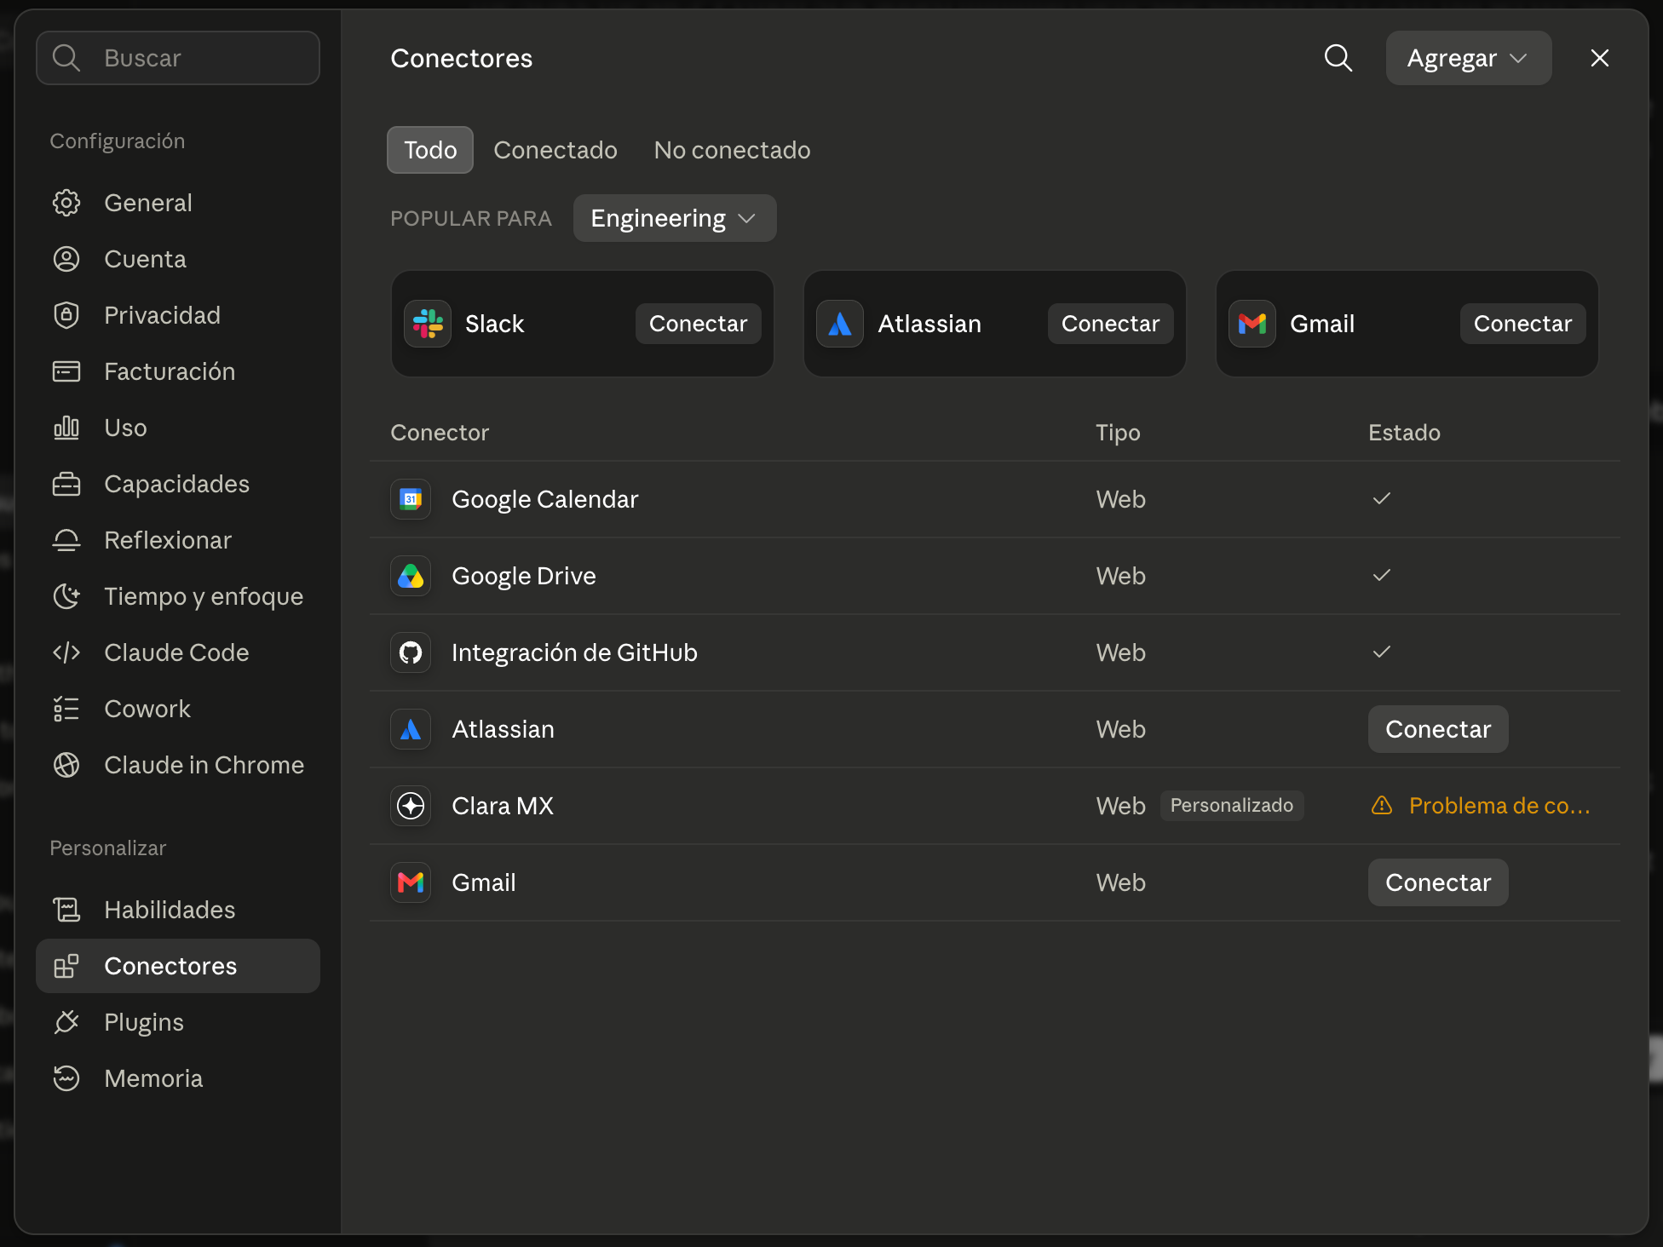
Task: Click the Clara MX connector icon
Action: tap(411, 806)
